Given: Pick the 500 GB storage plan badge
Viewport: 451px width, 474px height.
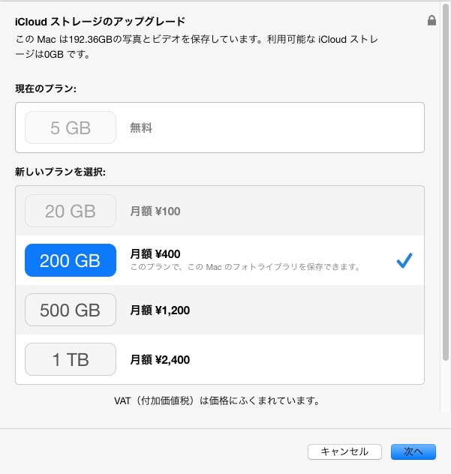Looking at the screenshot, I should tap(71, 310).
